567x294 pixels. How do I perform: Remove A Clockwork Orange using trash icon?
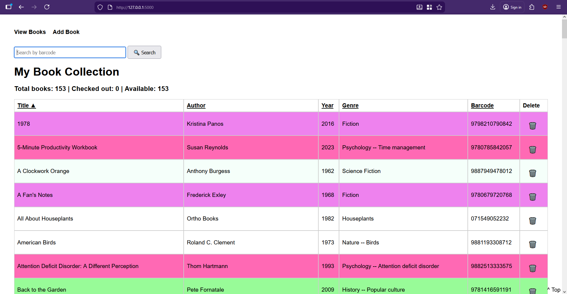(x=532, y=173)
